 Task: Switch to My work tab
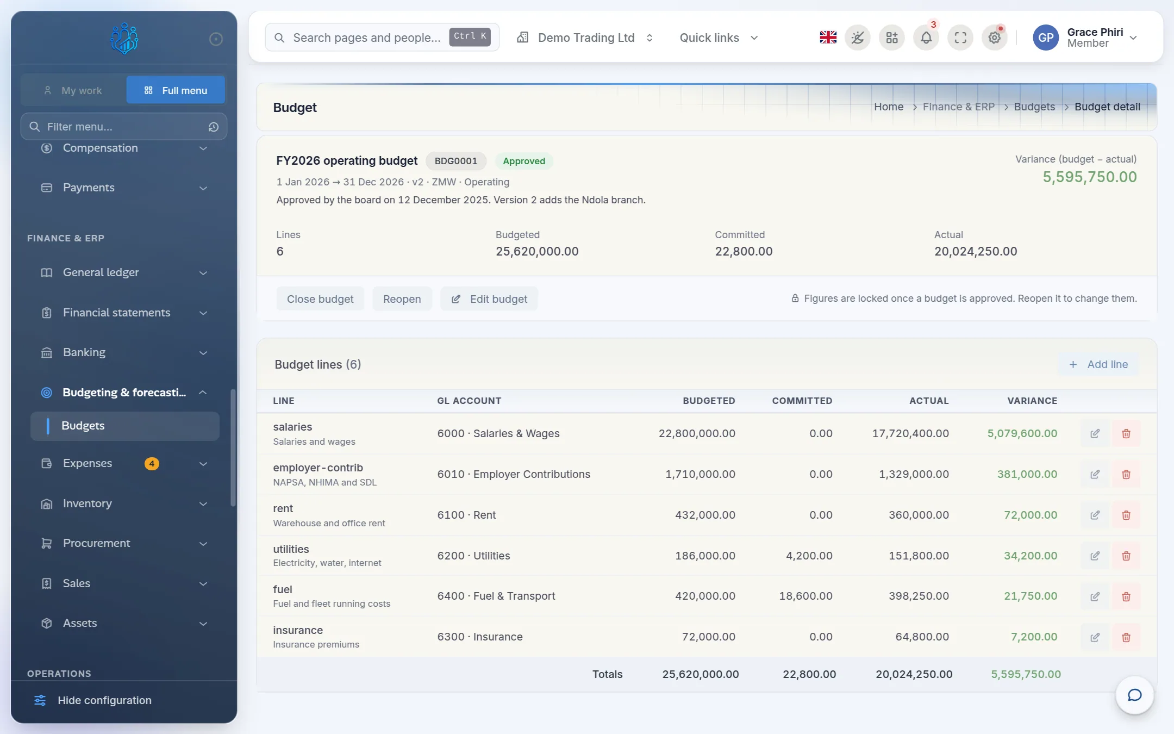click(73, 90)
